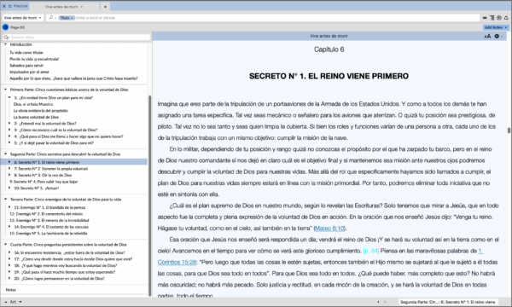Select 15: Enemigo N° 5 La hechicería de la rebeldía
The height and width of the screenshot is (307, 512).
(49, 234)
